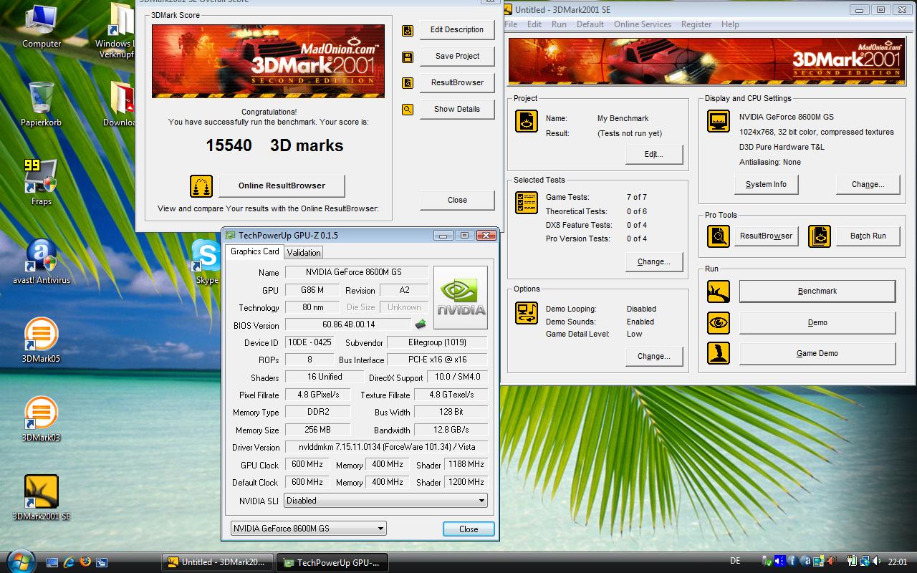Click the Selected Tests checklist icon
The image size is (917, 573).
click(527, 202)
